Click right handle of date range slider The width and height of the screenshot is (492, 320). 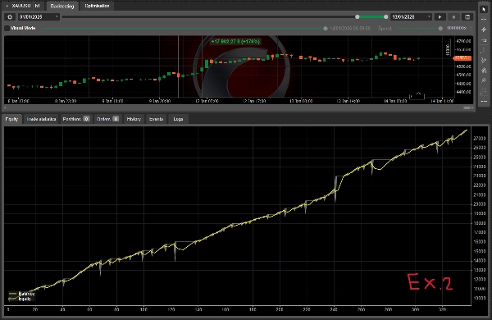[385, 17]
